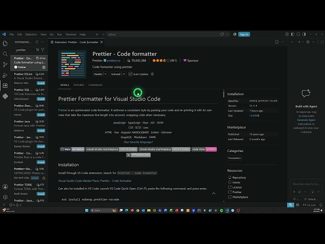
Task: Click the Sponsor link
Action: point(191,60)
